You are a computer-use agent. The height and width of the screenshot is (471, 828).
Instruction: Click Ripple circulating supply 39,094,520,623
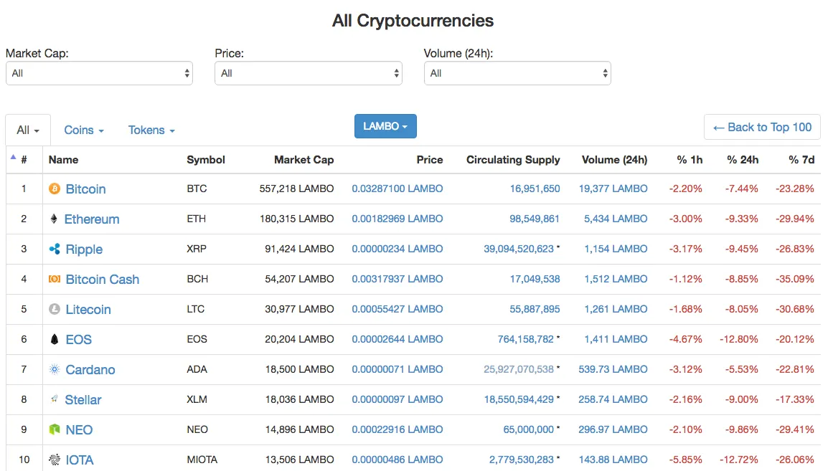(x=519, y=249)
